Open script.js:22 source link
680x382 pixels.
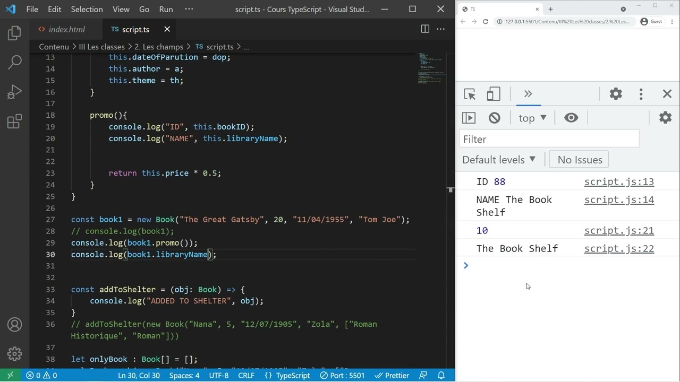point(619,249)
